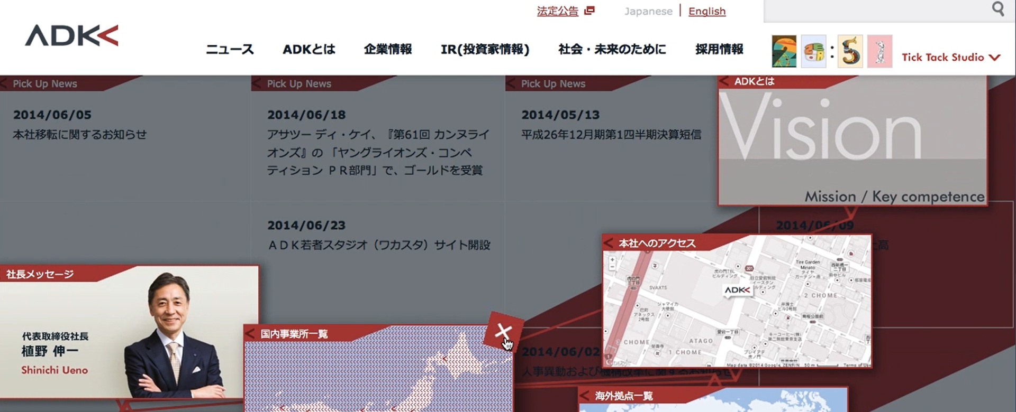Image resolution: width=1016 pixels, height=412 pixels.
Task: Click the ADK marker on the map
Action: tap(737, 290)
